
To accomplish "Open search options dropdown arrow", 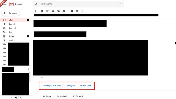I will [120, 4].
